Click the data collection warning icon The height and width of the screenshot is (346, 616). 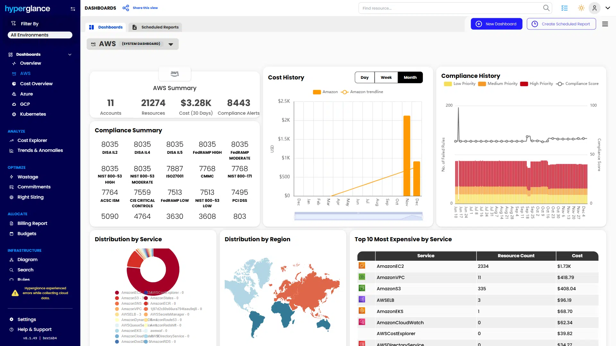point(15,293)
